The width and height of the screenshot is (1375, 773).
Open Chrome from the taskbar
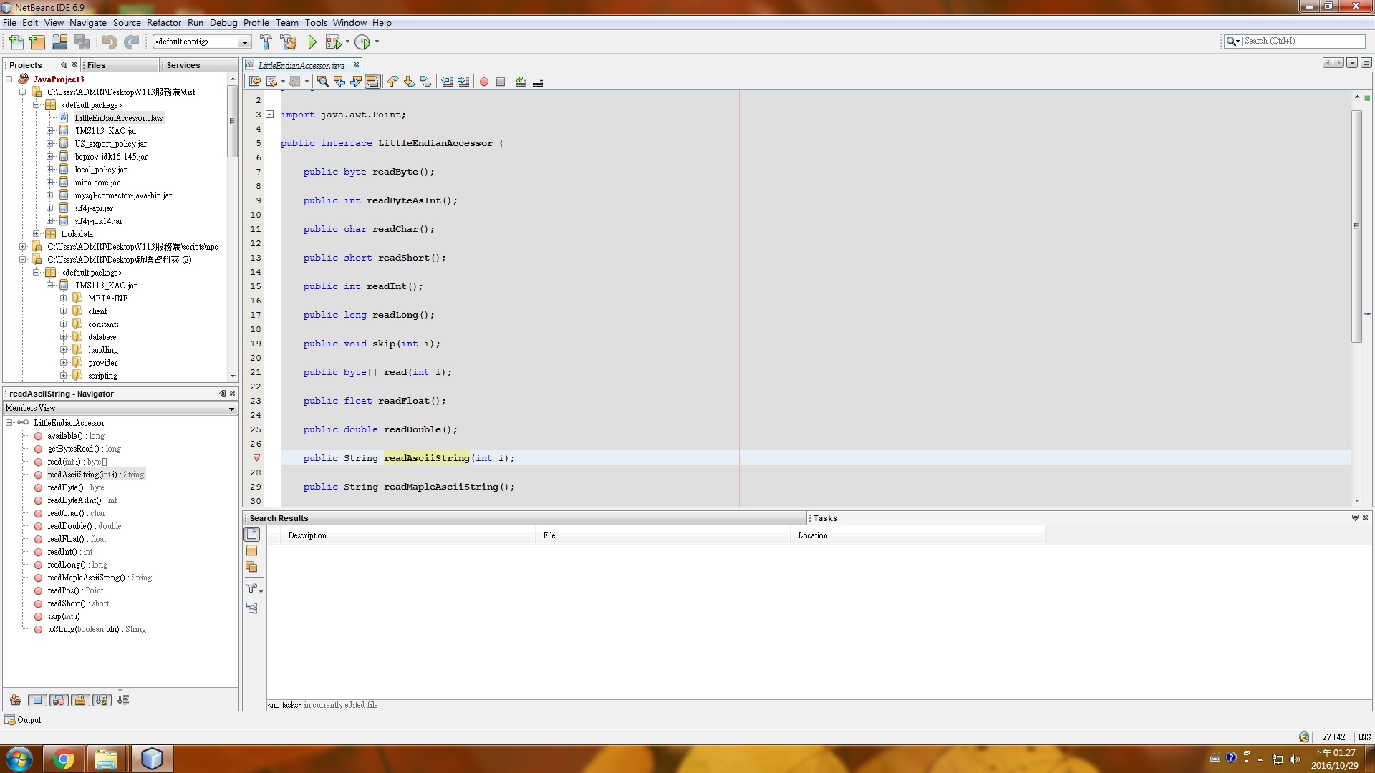click(64, 759)
